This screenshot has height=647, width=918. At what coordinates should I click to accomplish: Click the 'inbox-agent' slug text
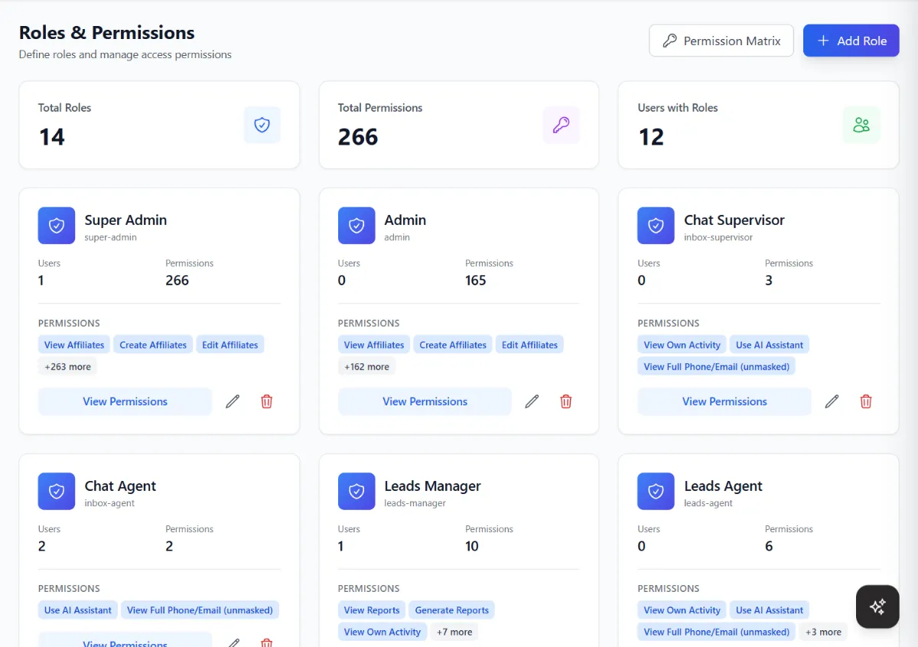pos(109,502)
